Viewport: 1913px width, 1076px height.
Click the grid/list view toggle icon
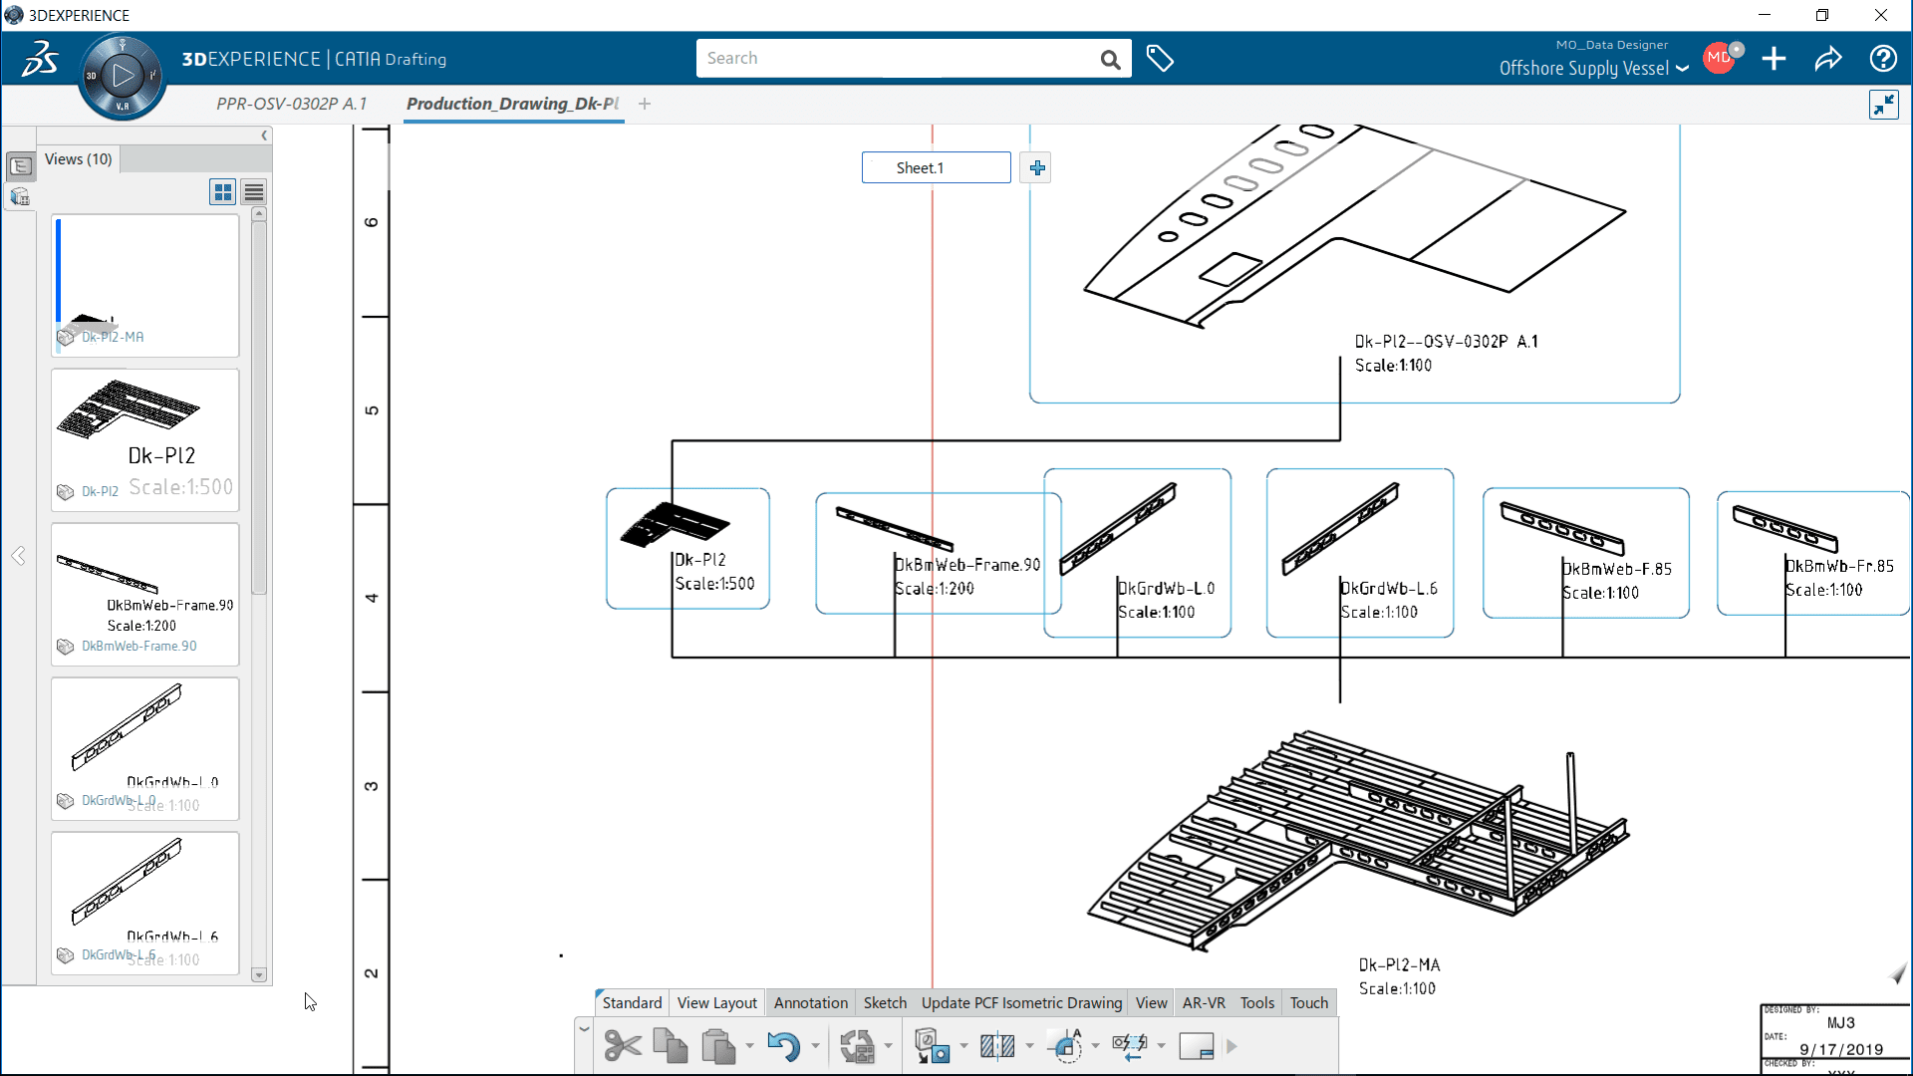coord(222,192)
